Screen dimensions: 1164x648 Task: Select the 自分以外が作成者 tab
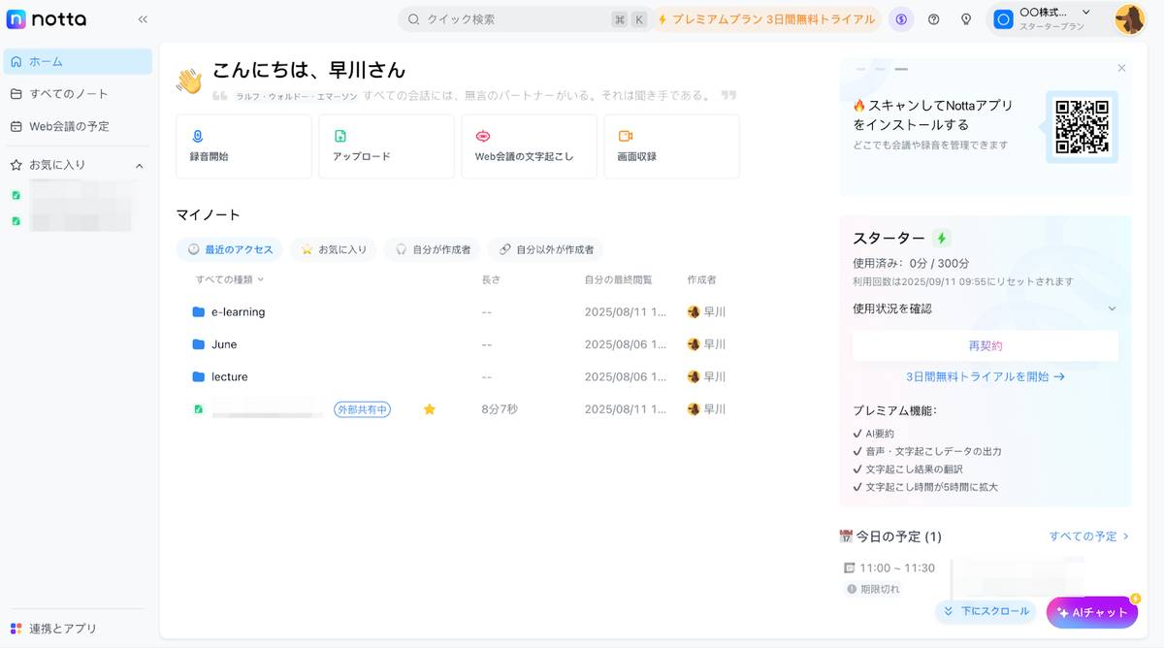coord(546,249)
